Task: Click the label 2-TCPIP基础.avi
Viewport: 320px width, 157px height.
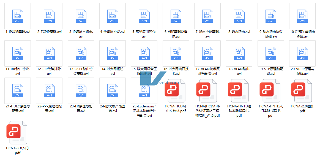Action: coord(49,32)
